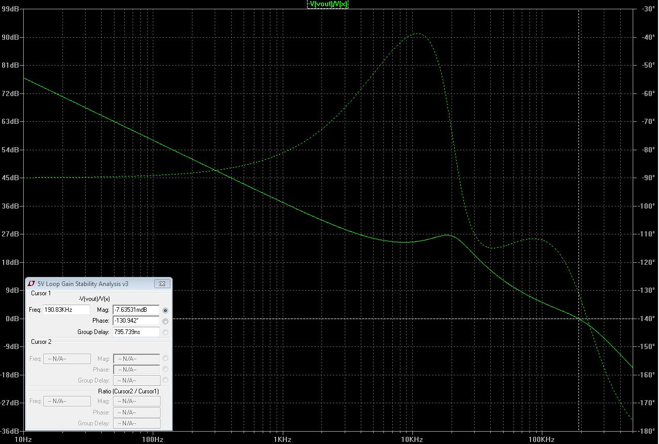Select the Cursor 2 Phase radio button
659x444 pixels.
[x=165, y=369]
